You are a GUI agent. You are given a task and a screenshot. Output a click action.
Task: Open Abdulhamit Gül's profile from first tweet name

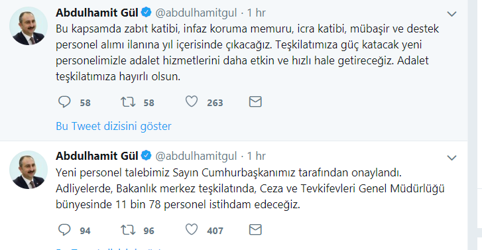click(x=97, y=13)
